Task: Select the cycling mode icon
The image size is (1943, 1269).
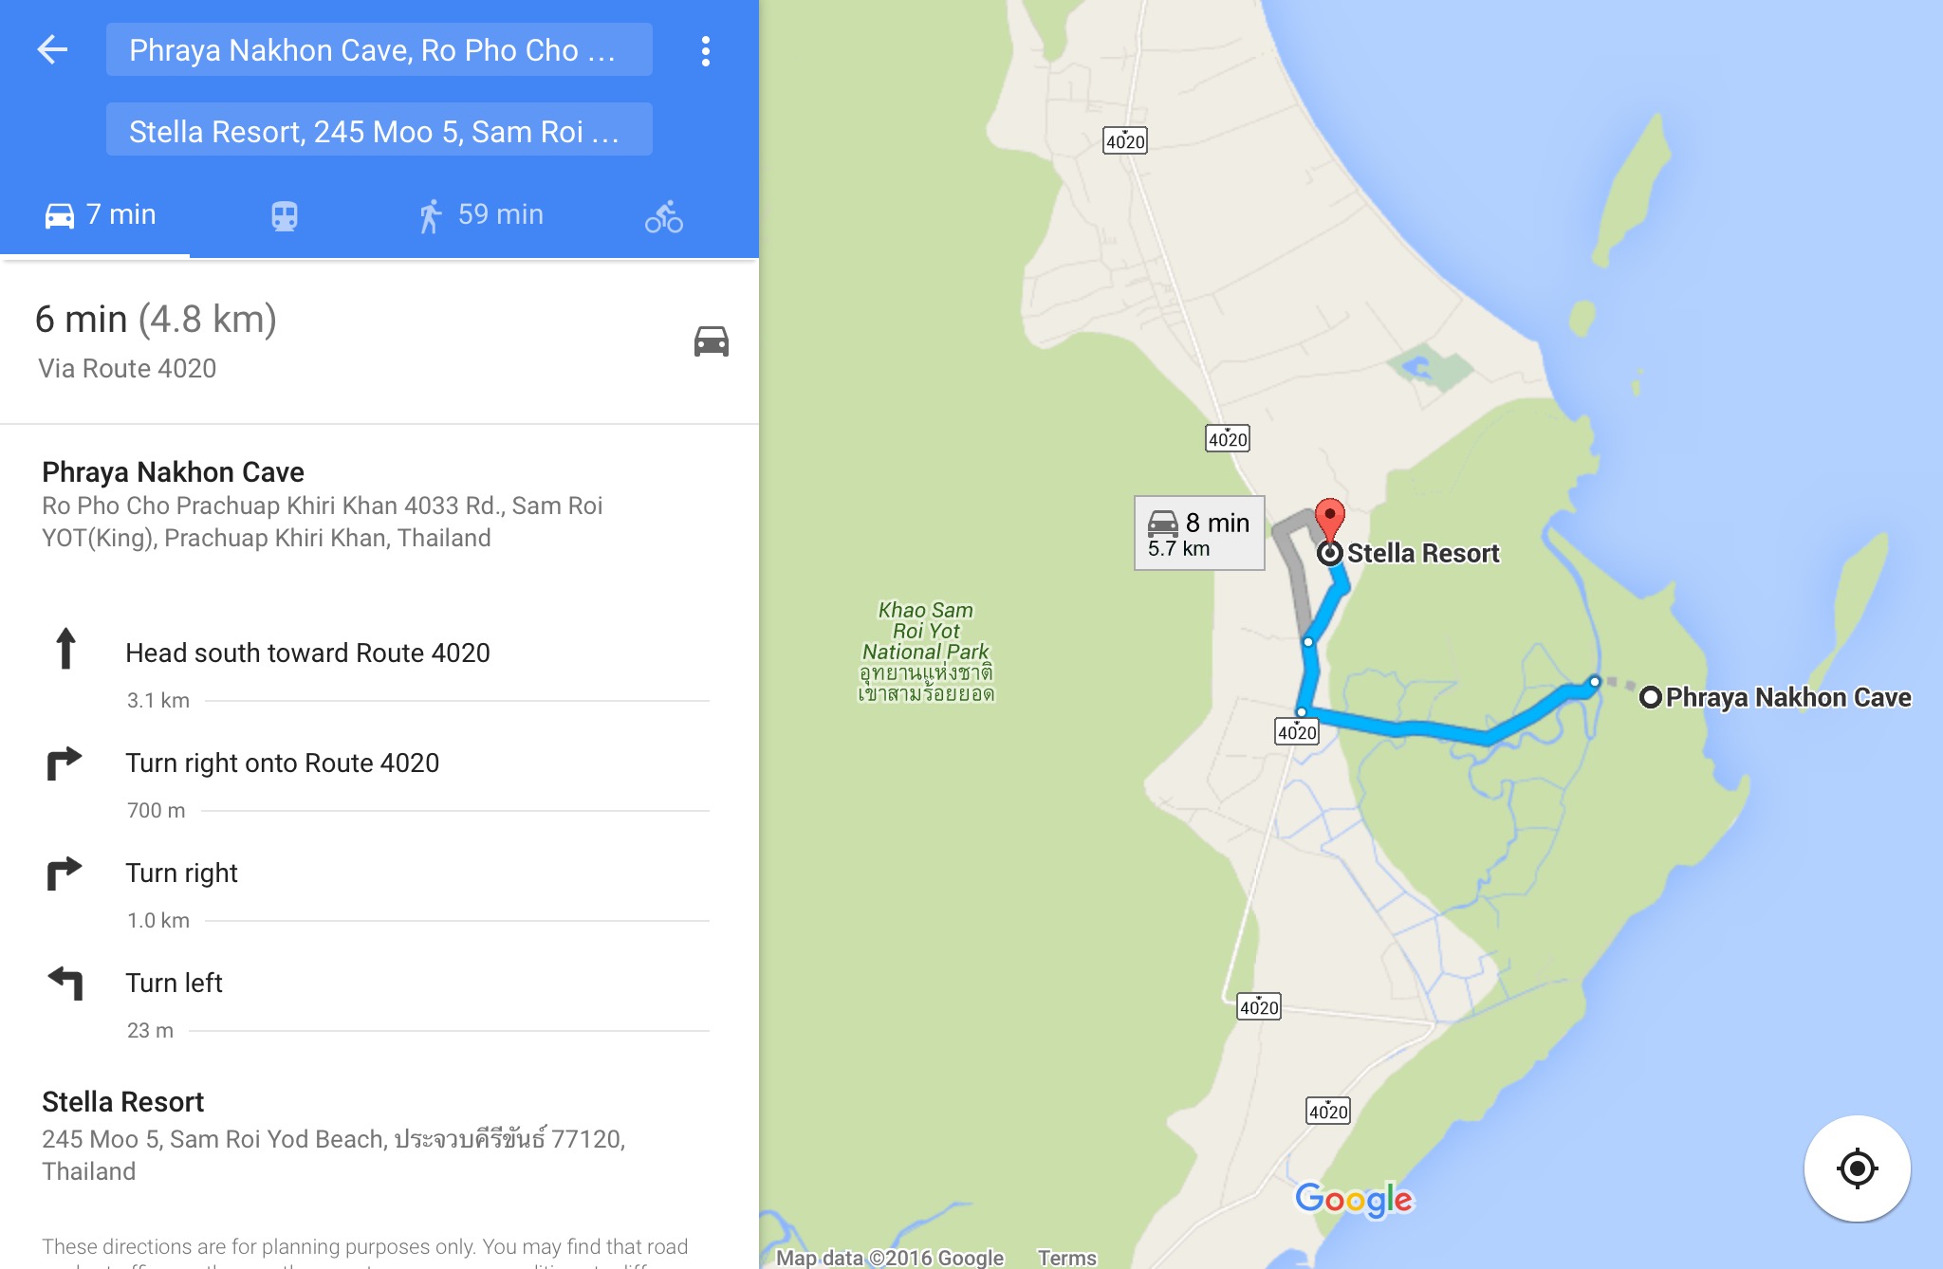Action: [664, 216]
